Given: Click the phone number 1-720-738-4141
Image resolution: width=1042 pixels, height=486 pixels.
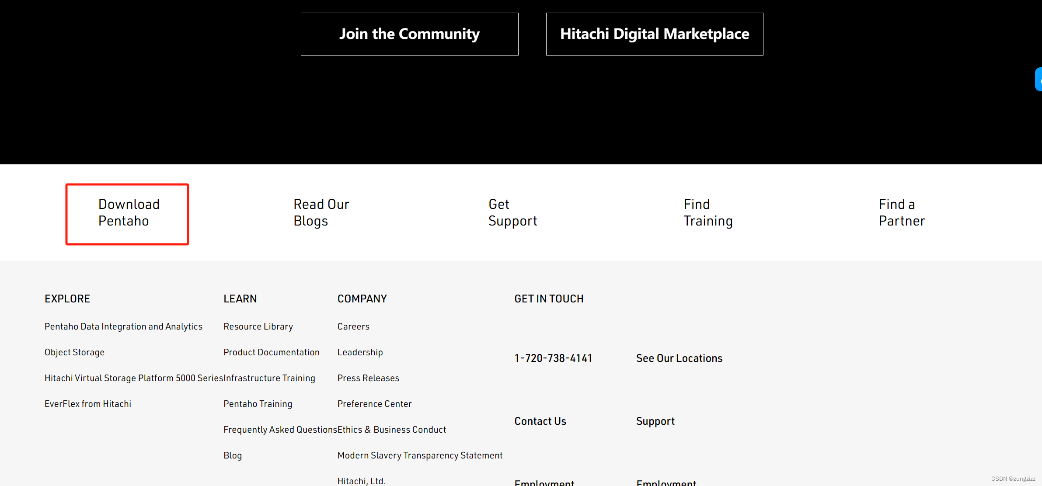Looking at the screenshot, I should point(553,358).
